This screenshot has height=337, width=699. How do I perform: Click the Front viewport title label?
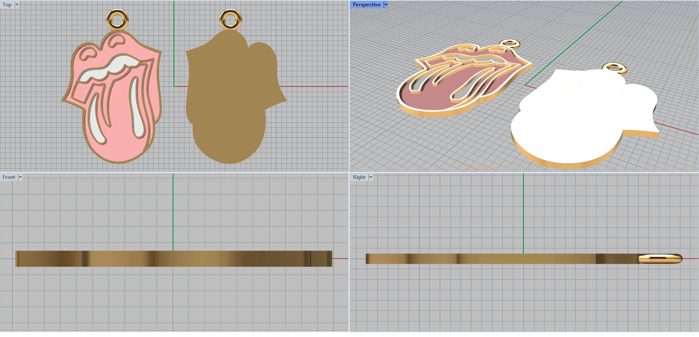pyautogui.click(x=8, y=177)
